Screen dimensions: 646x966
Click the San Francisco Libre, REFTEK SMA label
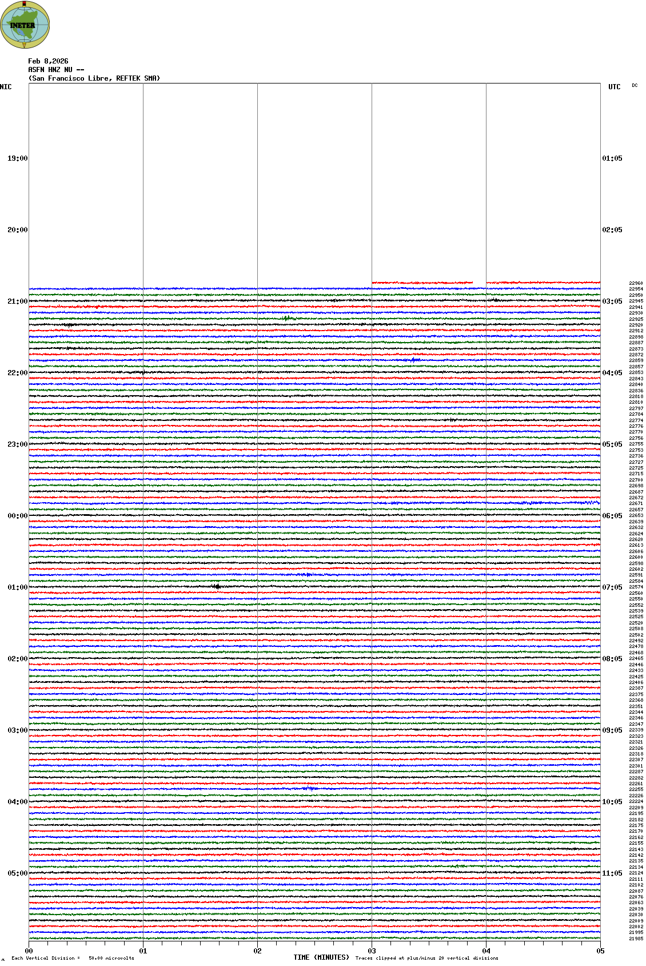click(x=94, y=78)
